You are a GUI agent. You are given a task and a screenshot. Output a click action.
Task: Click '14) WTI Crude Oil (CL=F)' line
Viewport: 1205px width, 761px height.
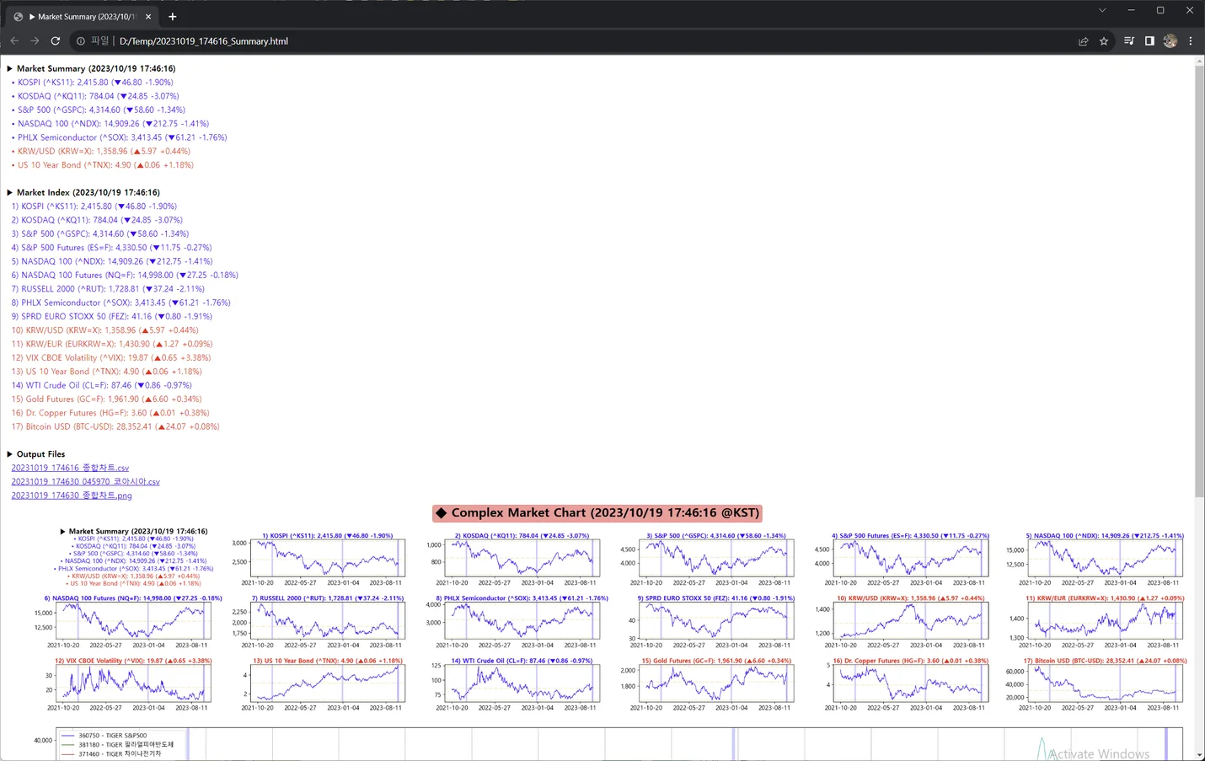point(102,385)
